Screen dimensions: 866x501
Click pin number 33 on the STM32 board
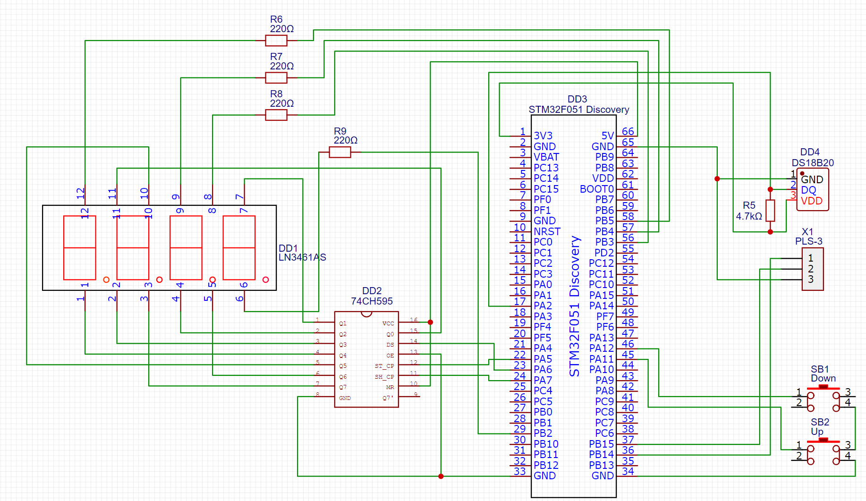pos(520,471)
